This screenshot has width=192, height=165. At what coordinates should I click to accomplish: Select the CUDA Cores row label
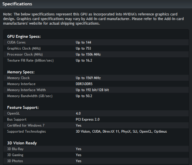[16, 42]
